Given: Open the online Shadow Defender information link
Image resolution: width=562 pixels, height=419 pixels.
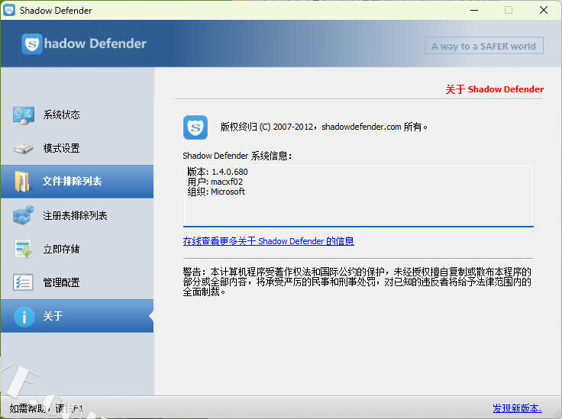Looking at the screenshot, I should point(269,241).
